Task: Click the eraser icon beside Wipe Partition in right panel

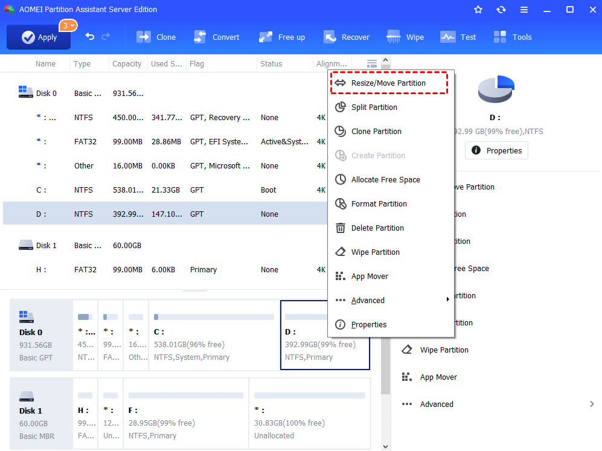Action: pyautogui.click(x=406, y=350)
